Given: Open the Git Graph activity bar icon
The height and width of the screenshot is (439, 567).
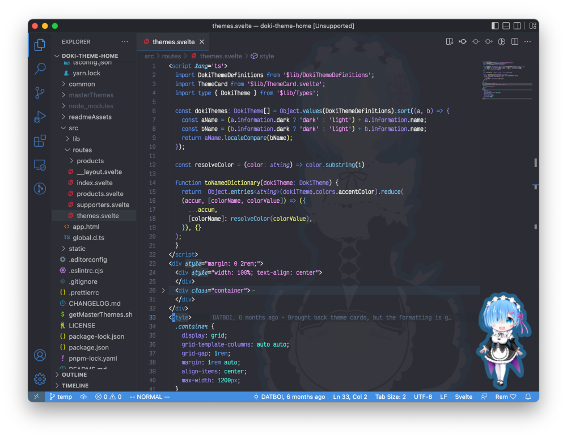Looking at the screenshot, I should [40, 189].
